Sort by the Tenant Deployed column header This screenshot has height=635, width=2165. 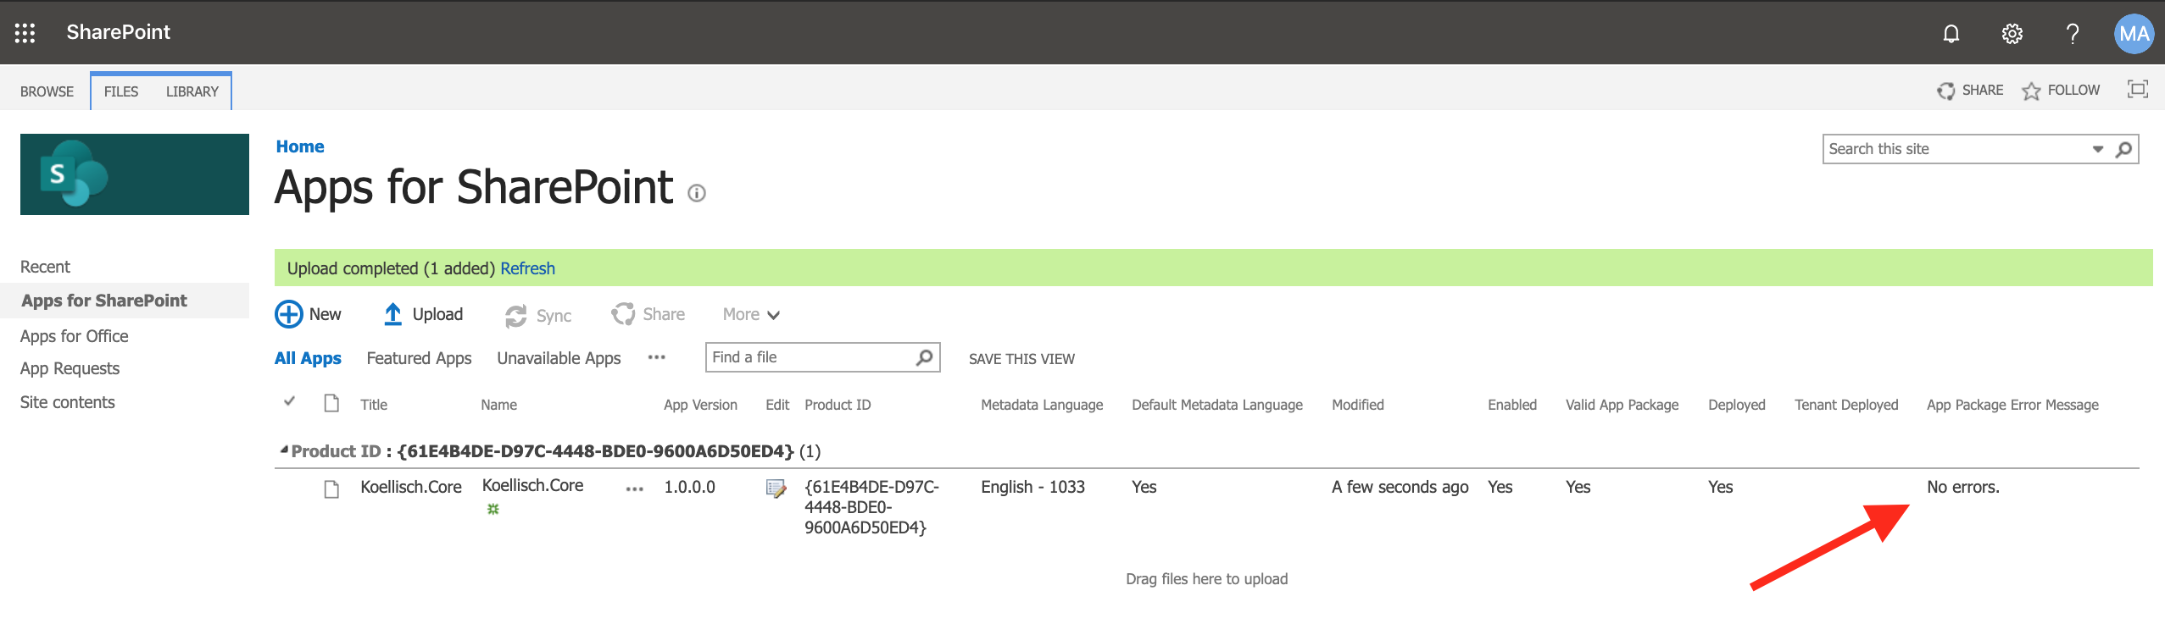1846,405
